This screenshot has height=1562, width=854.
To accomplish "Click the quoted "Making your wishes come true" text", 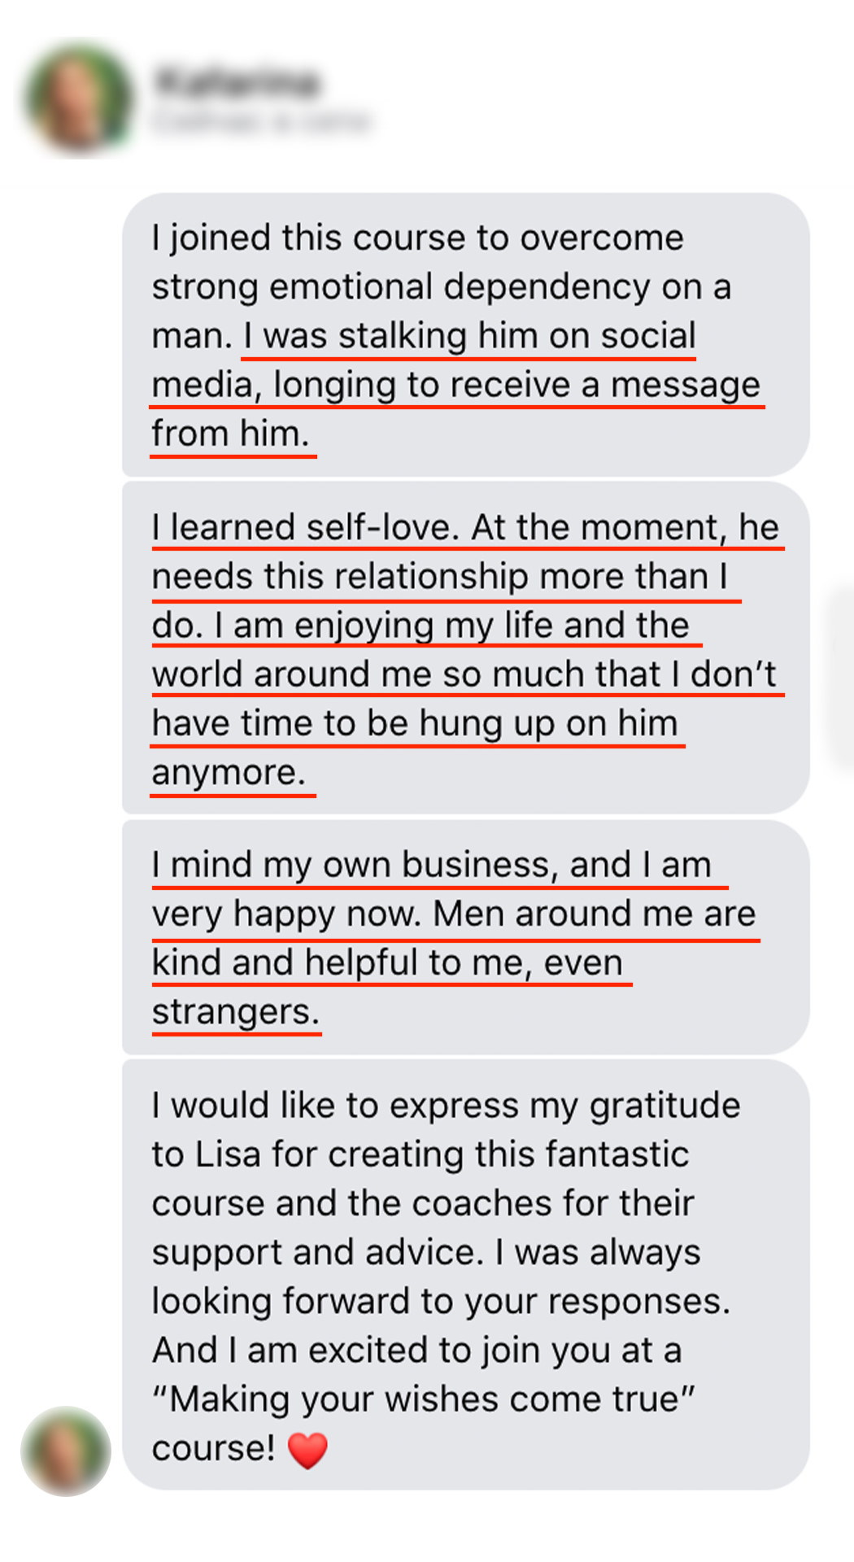I will (423, 1399).
